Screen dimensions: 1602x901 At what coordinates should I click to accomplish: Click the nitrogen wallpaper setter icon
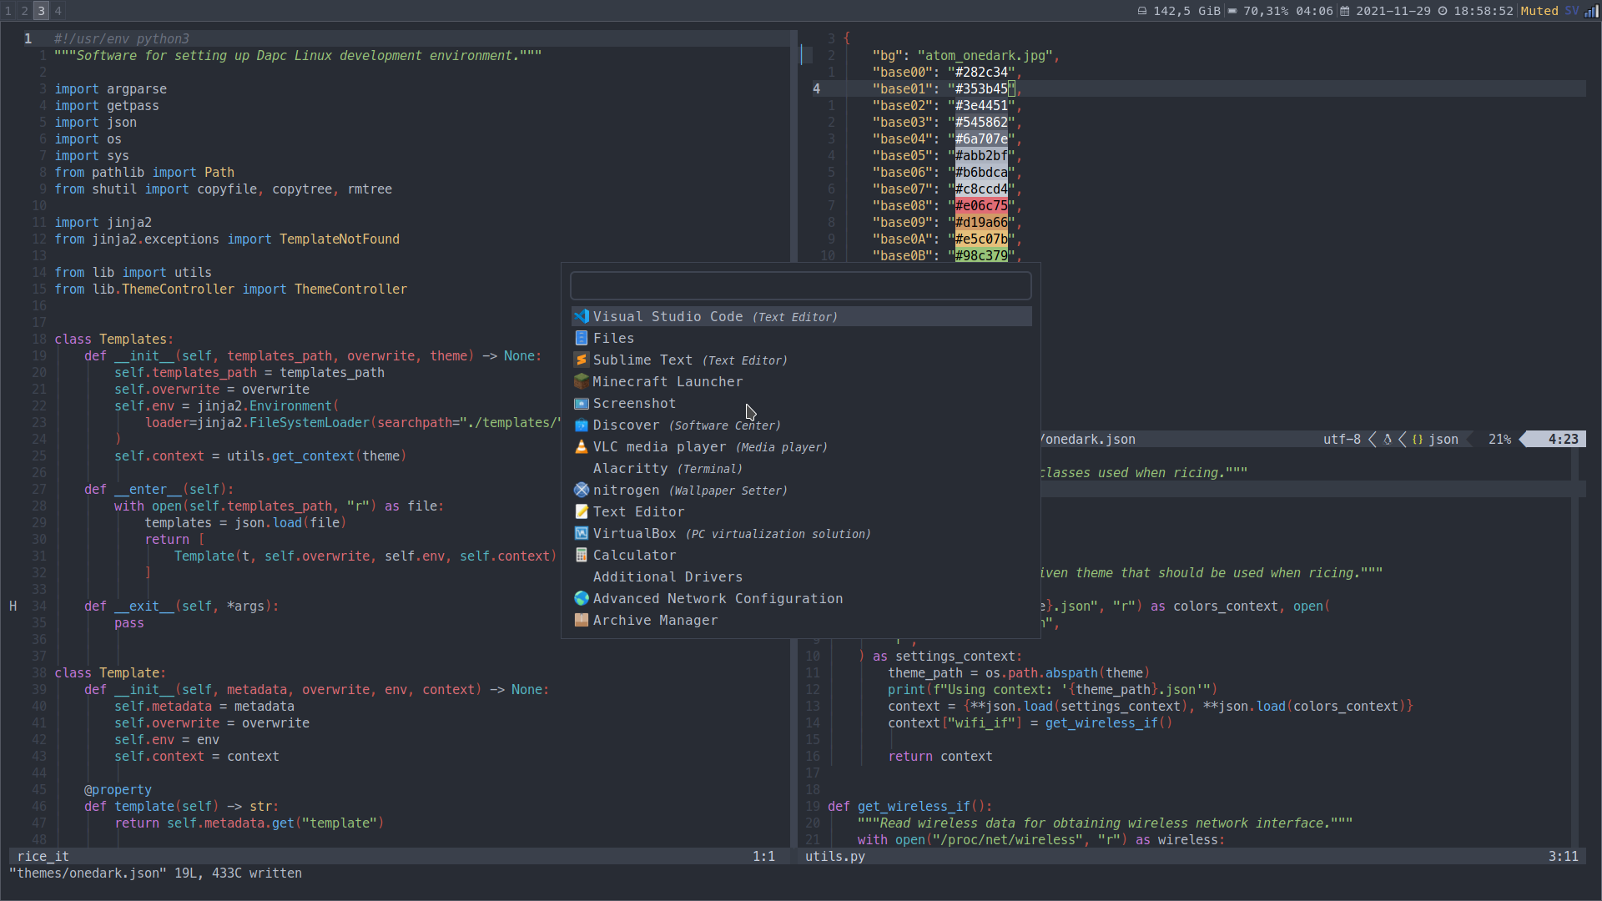pyautogui.click(x=582, y=490)
